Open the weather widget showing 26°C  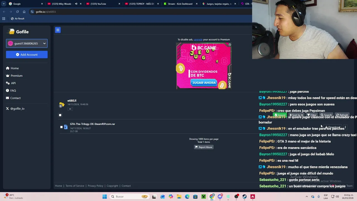click(13, 197)
